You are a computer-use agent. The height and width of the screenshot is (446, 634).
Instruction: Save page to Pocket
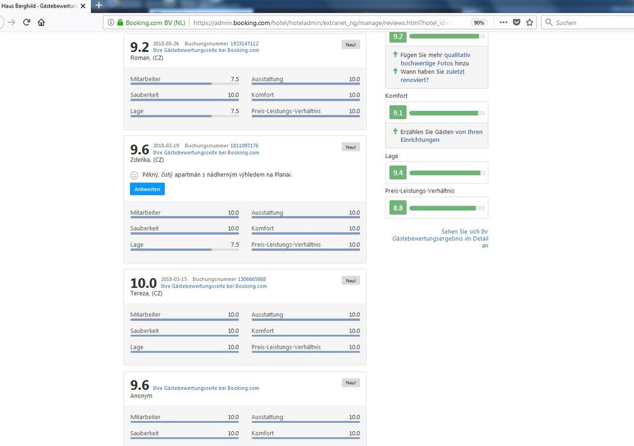(x=516, y=22)
